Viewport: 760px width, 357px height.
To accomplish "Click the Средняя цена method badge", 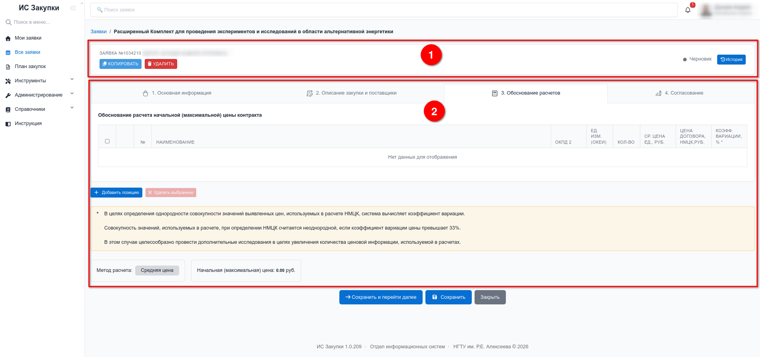I will click(157, 270).
